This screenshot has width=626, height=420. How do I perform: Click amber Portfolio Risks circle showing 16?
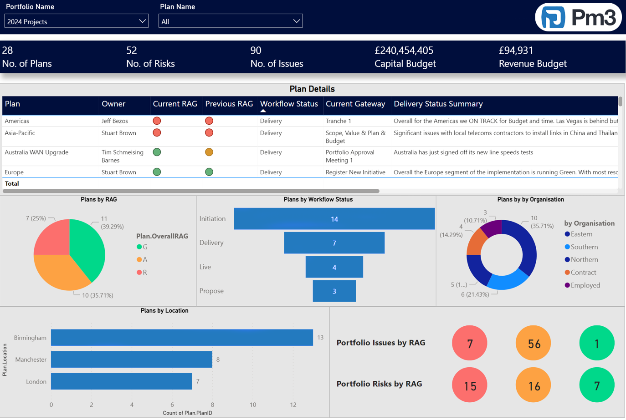click(x=534, y=385)
